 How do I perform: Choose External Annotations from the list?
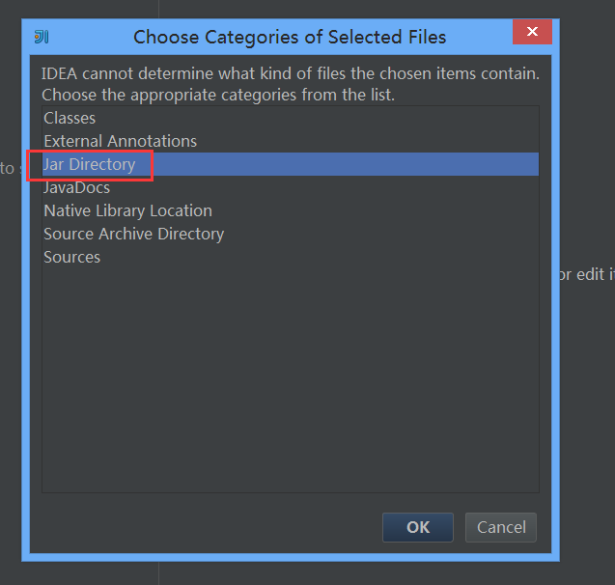(120, 141)
